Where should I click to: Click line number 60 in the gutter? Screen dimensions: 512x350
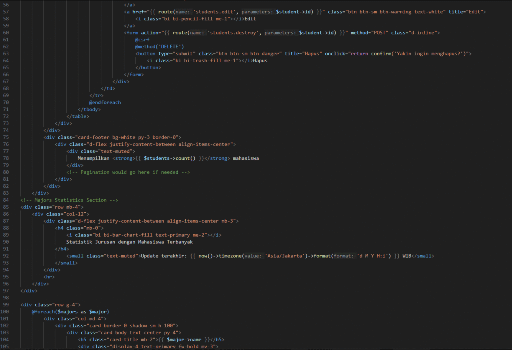coord(6,32)
